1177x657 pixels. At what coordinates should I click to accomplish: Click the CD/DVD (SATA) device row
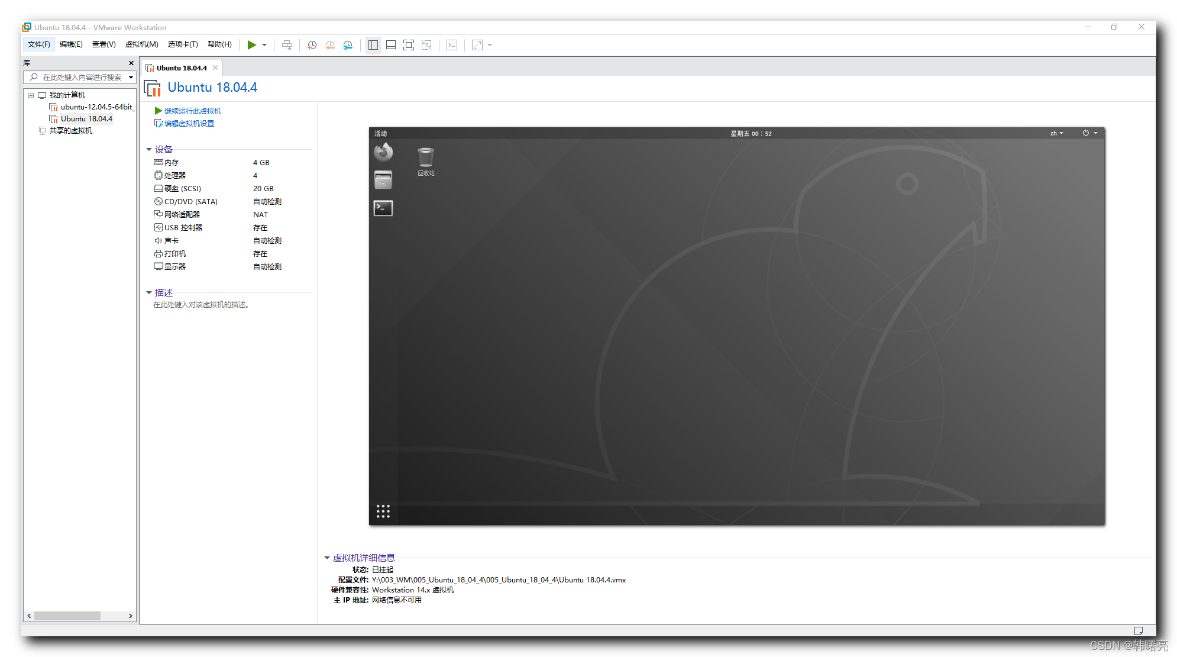click(232, 202)
